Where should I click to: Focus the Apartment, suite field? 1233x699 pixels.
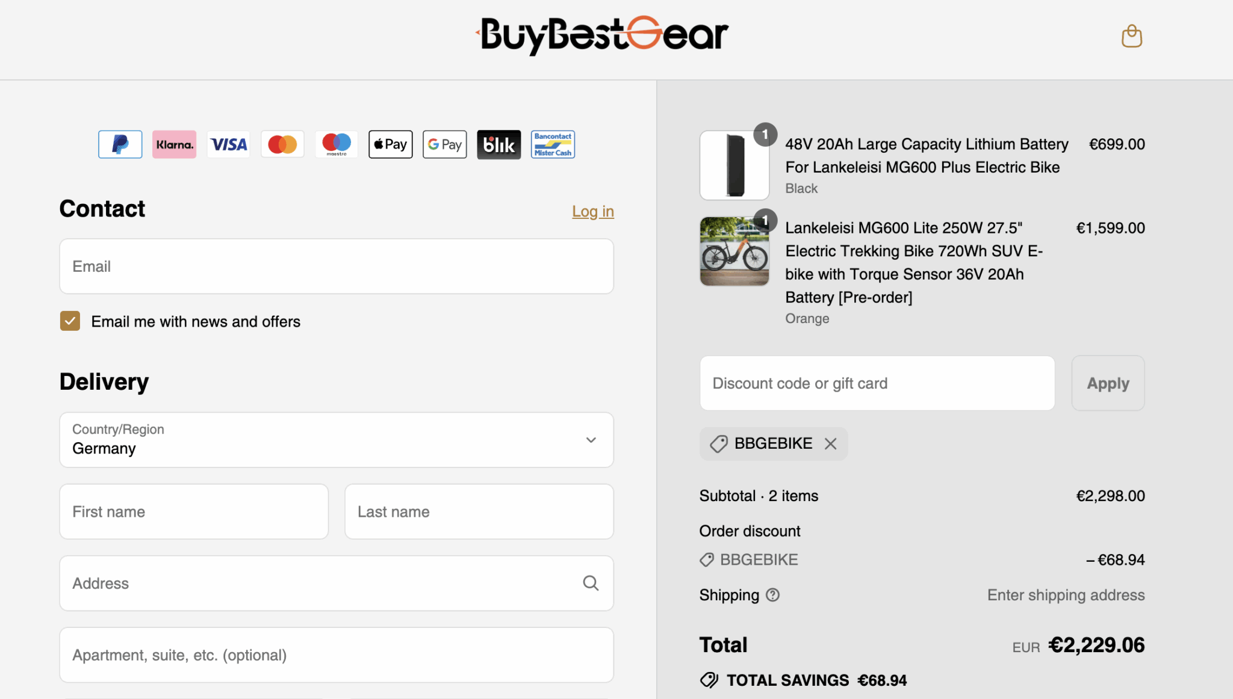pos(337,655)
